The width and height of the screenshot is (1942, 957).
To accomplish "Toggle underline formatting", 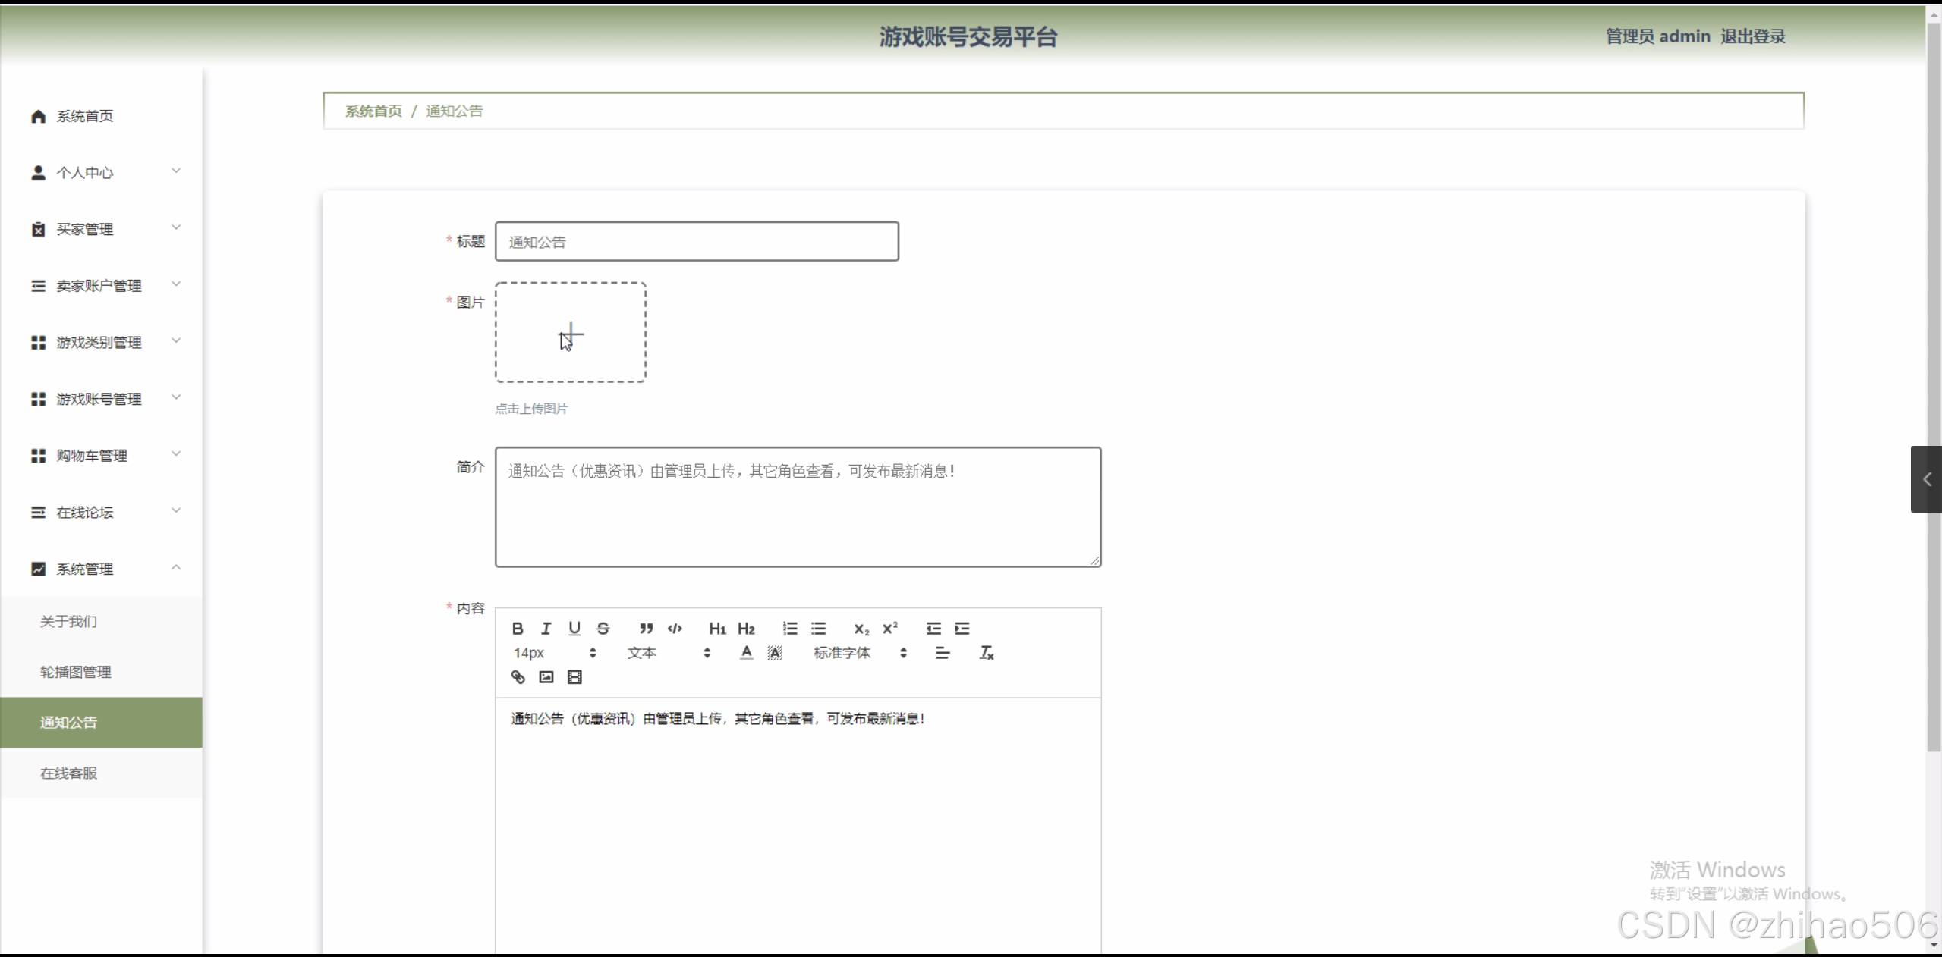I will pos(574,629).
